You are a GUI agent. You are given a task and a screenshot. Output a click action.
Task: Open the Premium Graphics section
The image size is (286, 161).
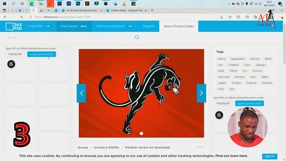pos(115,26)
